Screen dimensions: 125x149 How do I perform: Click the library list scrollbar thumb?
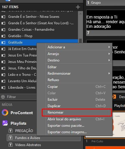(80, 40)
